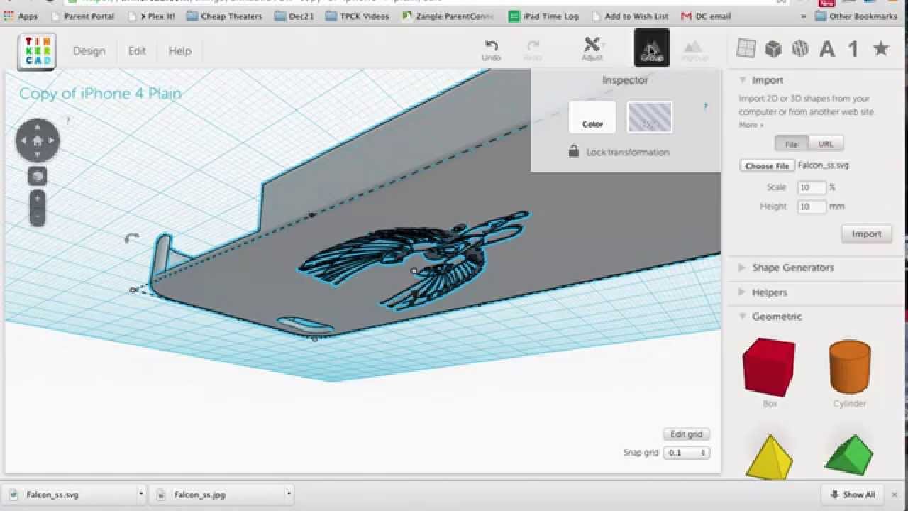
Task: Open the Snap grid dropdown
Action: tap(686, 453)
